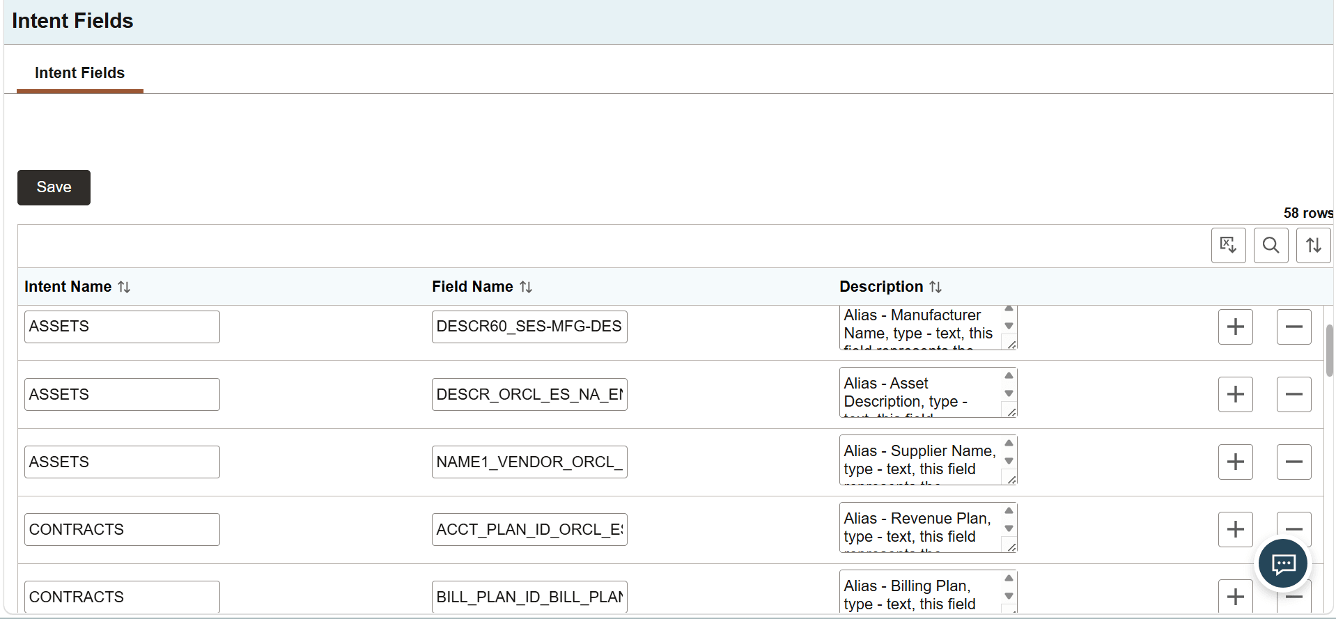
Task: Add row after NAME1_VENDOR_ORCL row
Action: pyautogui.click(x=1235, y=462)
